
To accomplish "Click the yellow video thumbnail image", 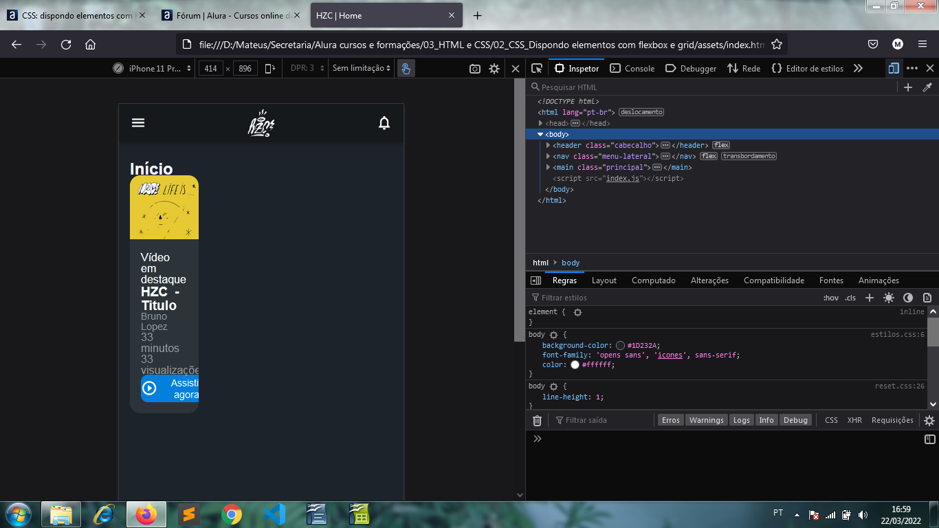I will coord(164,208).
